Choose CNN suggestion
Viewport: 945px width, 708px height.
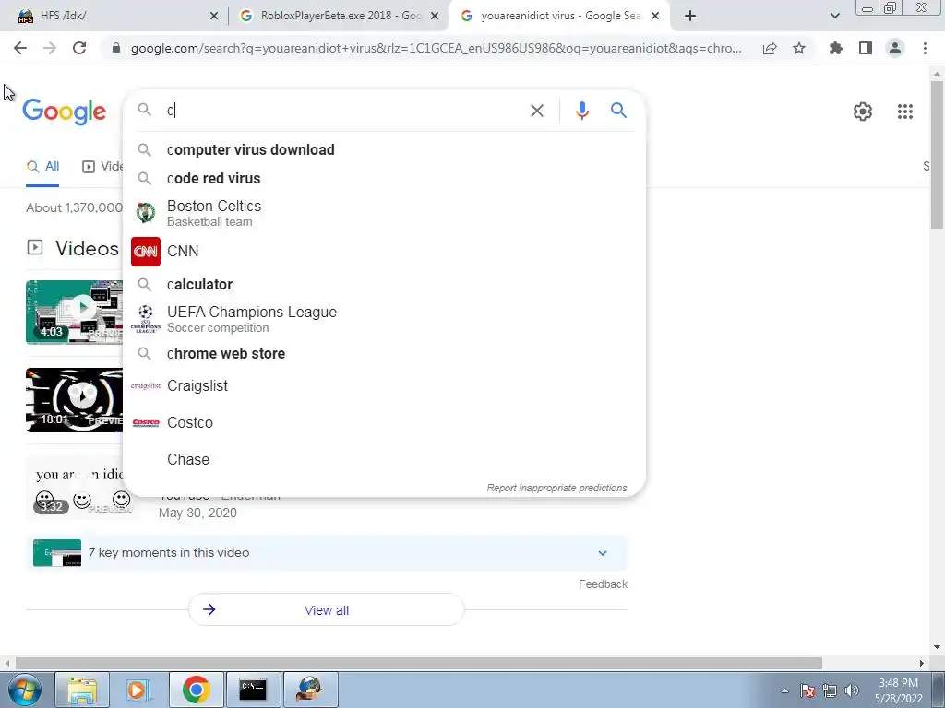[x=384, y=251]
